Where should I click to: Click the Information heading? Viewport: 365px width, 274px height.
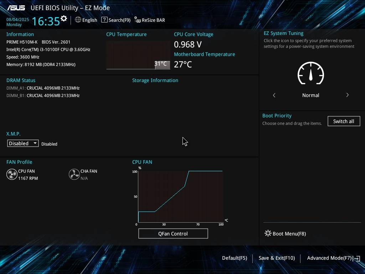(20, 34)
